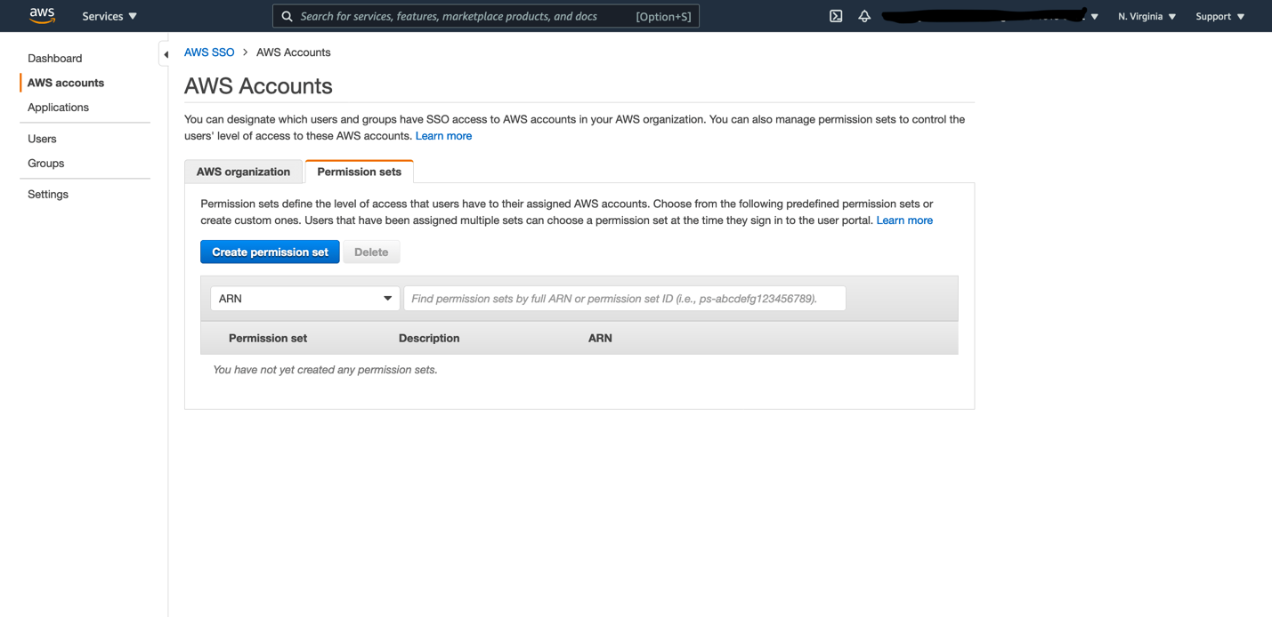Go to Dashboard in sidebar

[54, 58]
